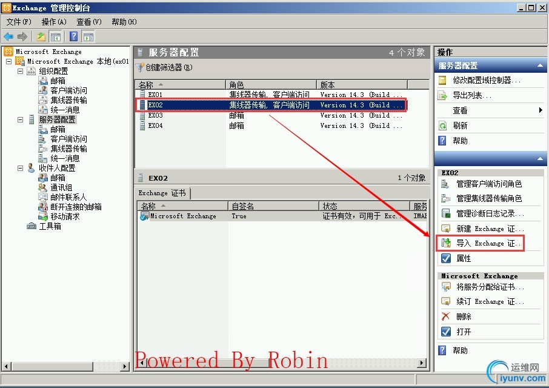
Task: Click the red 删除 delete icon
Action: (x=445, y=316)
